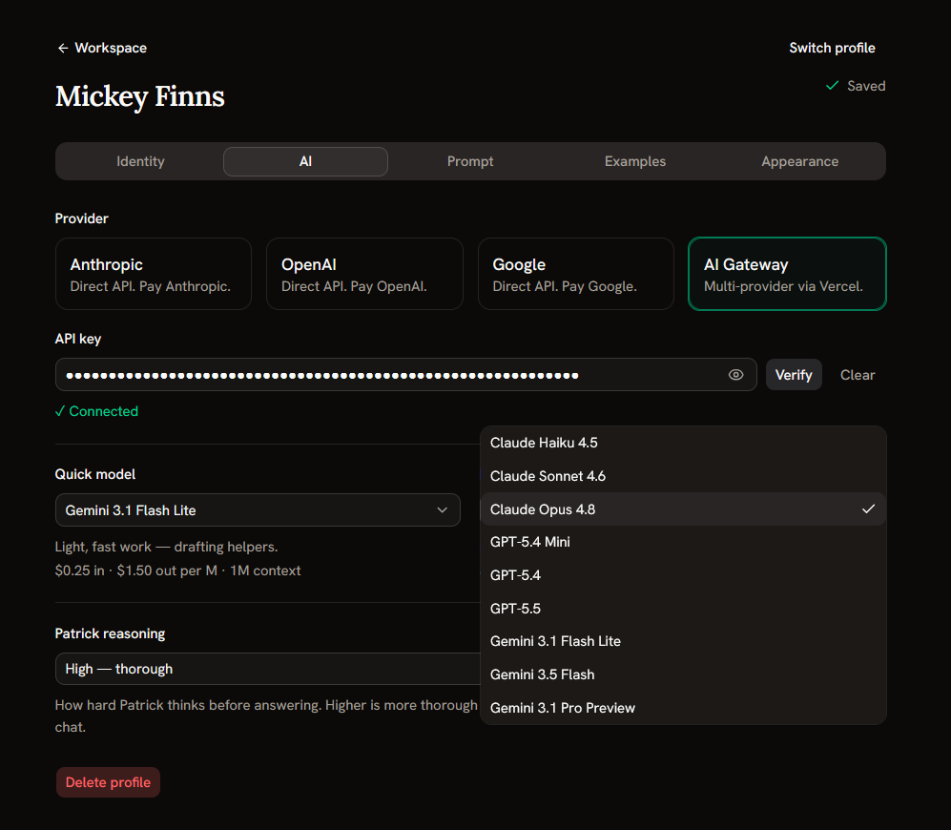Pick the AI Gateway provider card
The image size is (951, 830).
787,274
